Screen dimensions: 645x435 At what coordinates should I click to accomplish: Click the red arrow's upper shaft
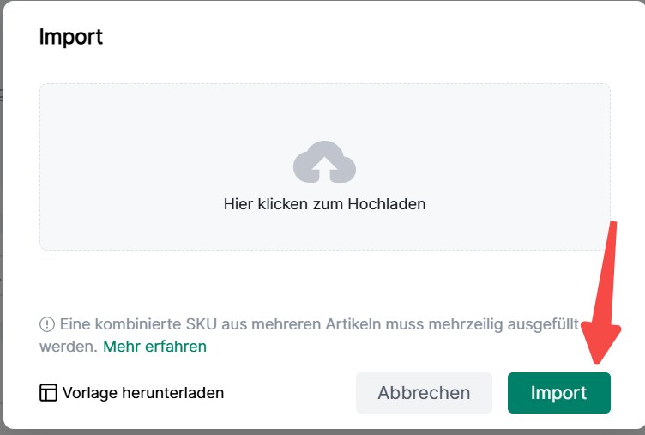click(x=611, y=249)
